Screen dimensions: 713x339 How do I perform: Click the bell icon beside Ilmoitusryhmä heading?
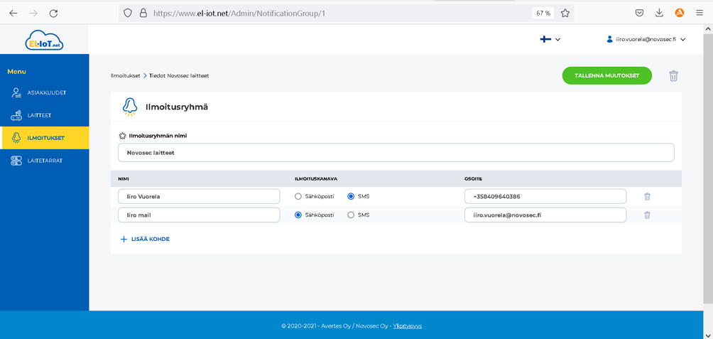point(130,107)
